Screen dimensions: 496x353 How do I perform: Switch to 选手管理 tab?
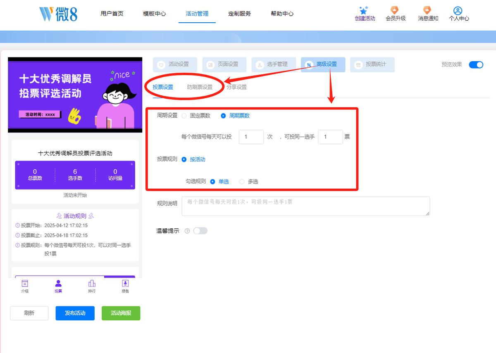(273, 64)
